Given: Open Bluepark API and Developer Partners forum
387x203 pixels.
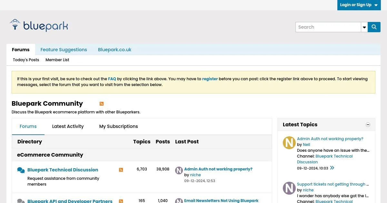Looking at the screenshot, I should 70,201.
